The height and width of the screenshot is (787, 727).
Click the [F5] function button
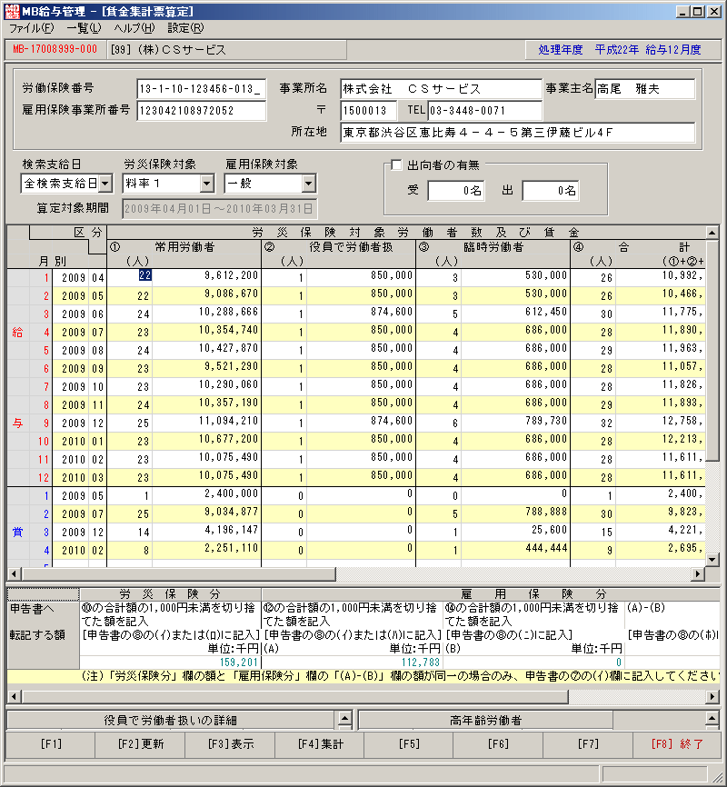click(409, 744)
